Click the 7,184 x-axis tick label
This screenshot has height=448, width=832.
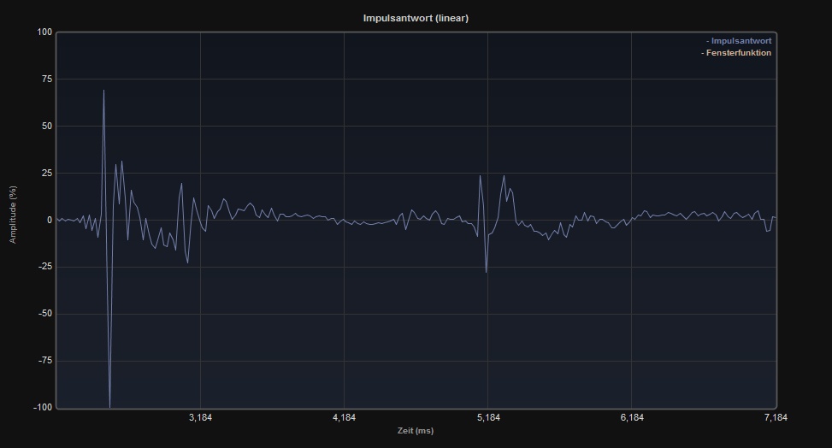coord(775,417)
